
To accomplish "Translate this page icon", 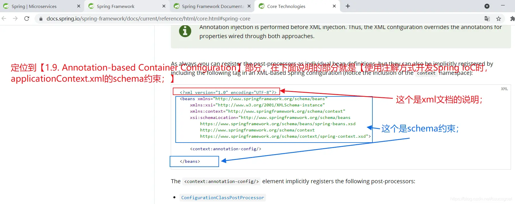I will (487, 19).
